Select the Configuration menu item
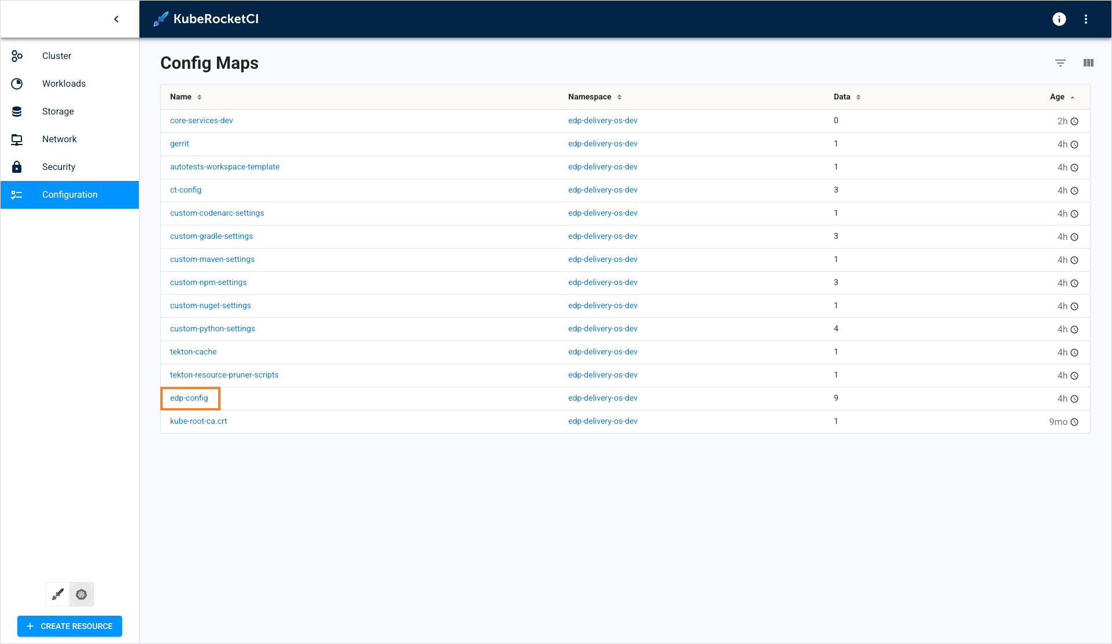Screen dimensions: 1112x644 click(70, 194)
